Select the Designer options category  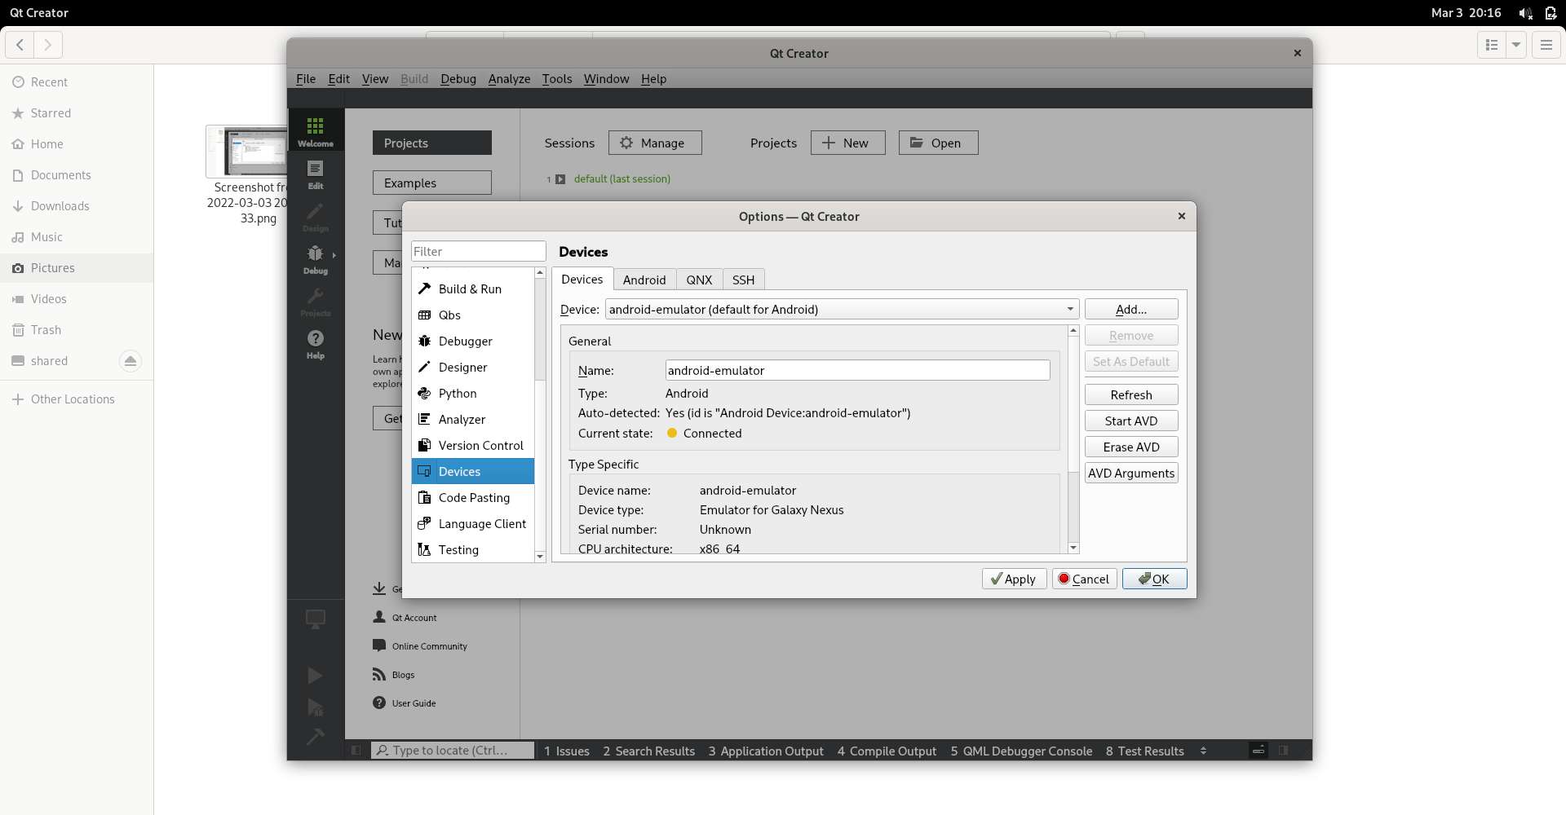coord(473,367)
